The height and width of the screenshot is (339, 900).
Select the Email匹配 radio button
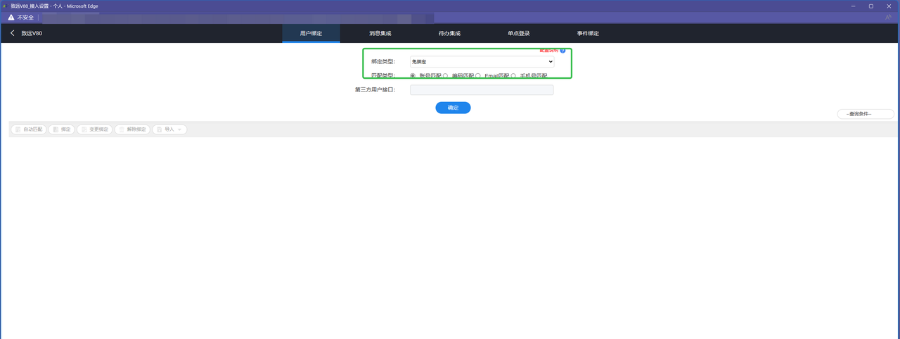coord(478,76)
